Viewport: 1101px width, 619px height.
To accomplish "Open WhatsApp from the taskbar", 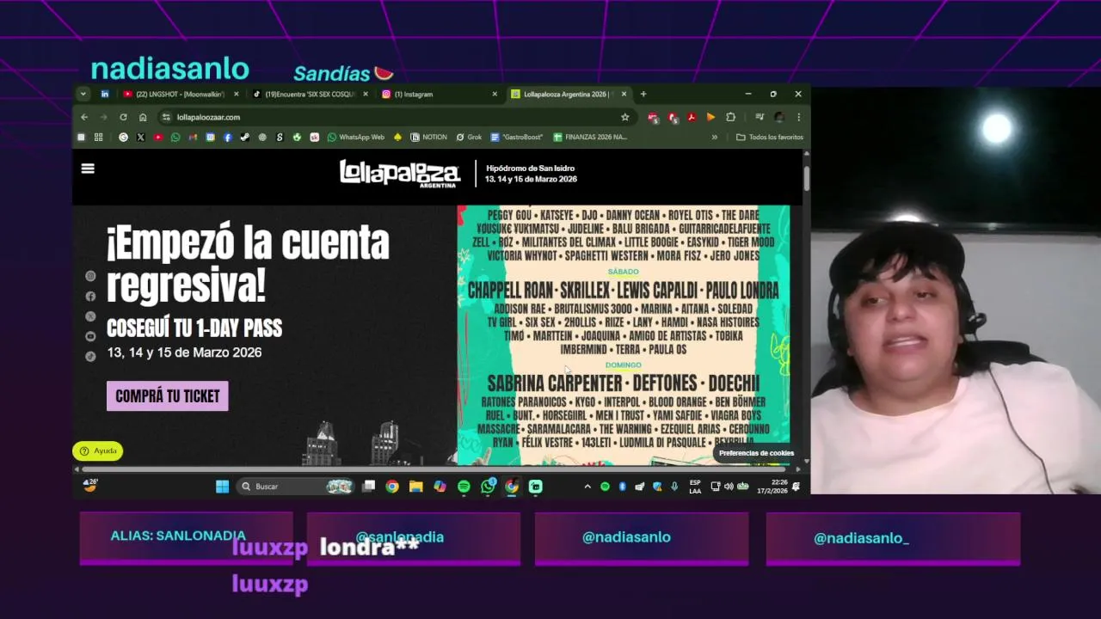I will click(x=488, y=487).
